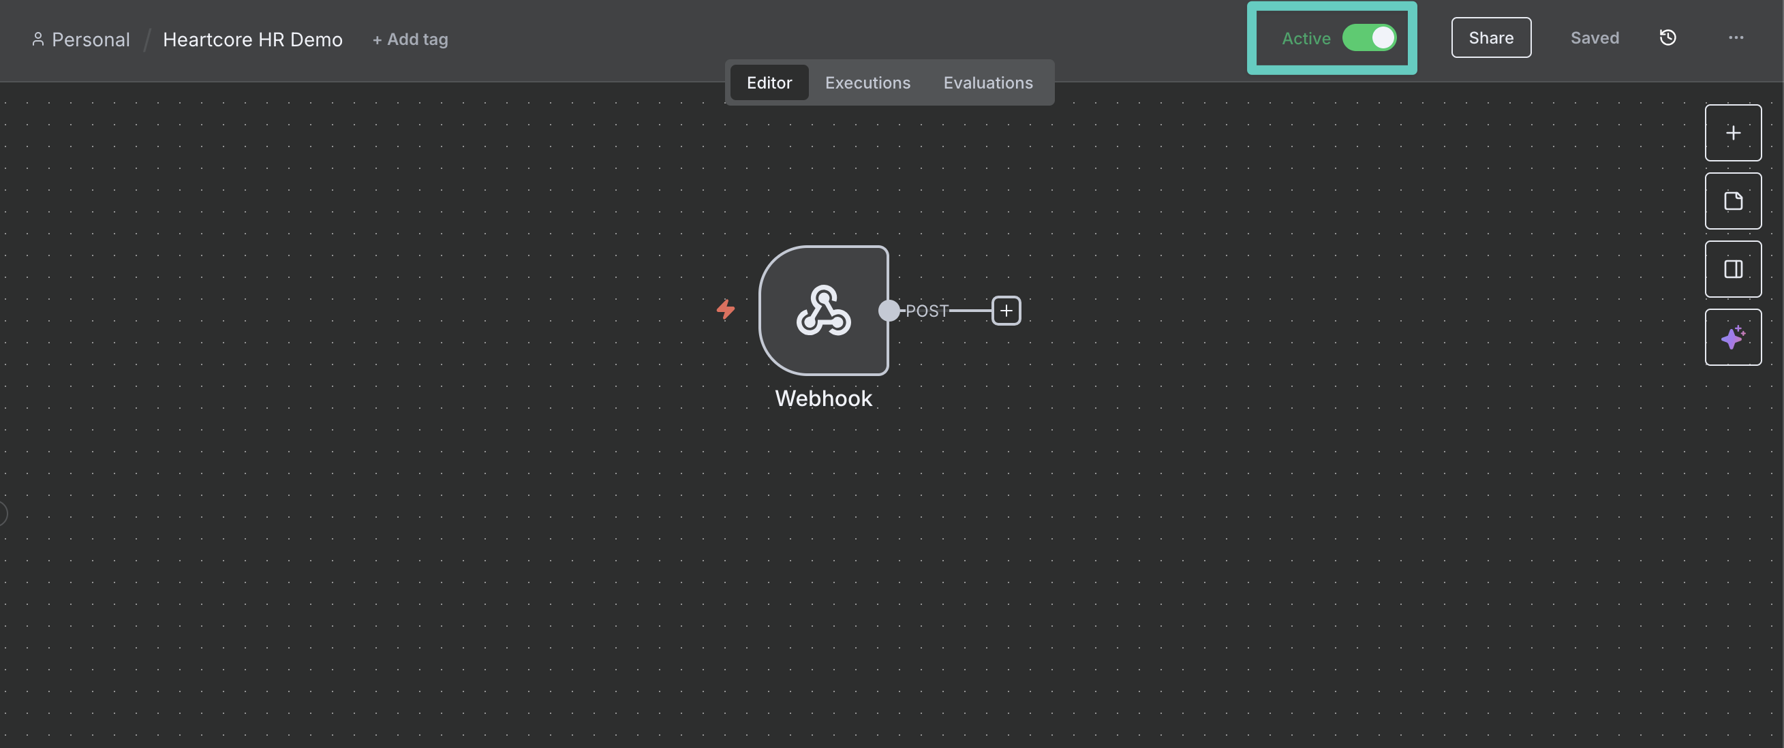Open the AI assistant sparkle icon
This screenshot has width=1784, height=748.
point(1732,337)
